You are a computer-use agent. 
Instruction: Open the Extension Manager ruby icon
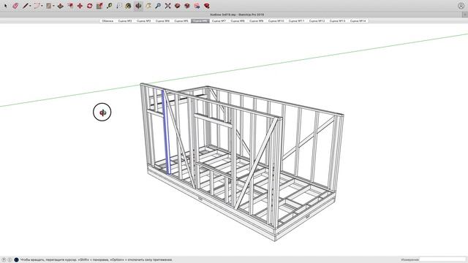206,6
